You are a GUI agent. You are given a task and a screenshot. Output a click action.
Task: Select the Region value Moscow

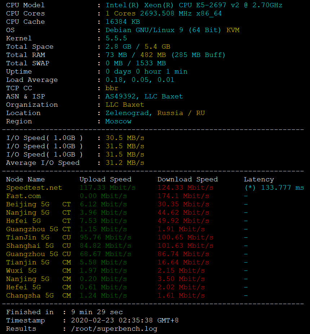pos(118,121)
